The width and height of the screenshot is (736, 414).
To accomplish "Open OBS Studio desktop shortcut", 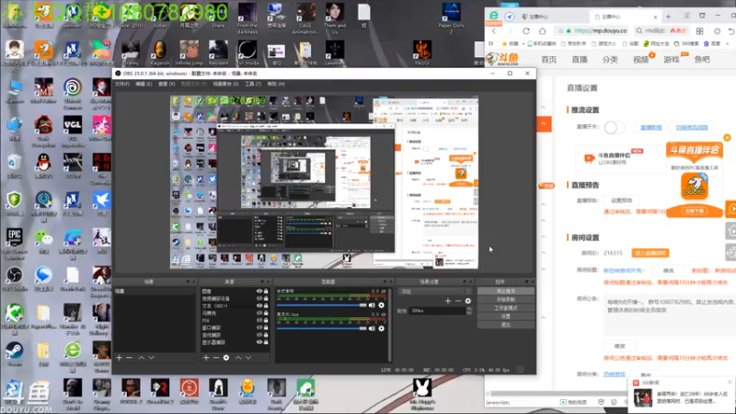I will point(15,279).
